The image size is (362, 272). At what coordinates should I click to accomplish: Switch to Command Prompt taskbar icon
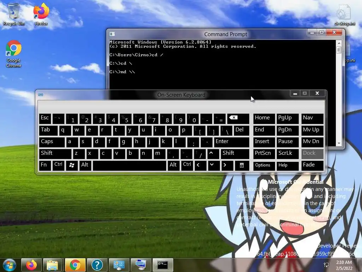click(x=163, y=265)
